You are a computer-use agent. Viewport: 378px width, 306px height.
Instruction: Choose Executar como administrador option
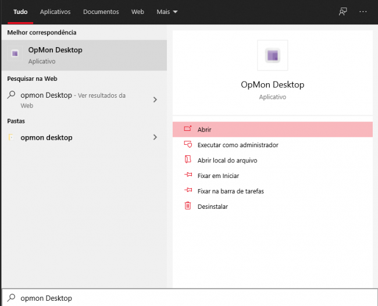238,145
